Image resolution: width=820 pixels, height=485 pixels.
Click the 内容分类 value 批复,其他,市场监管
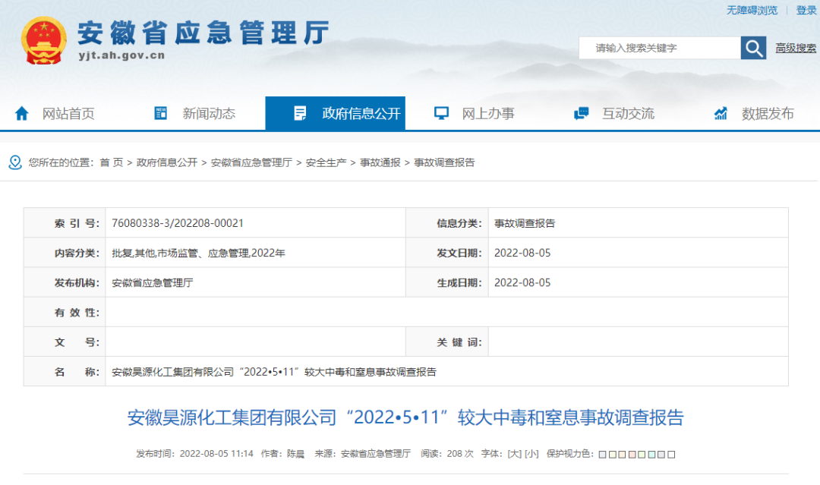(x=198, y=253)
